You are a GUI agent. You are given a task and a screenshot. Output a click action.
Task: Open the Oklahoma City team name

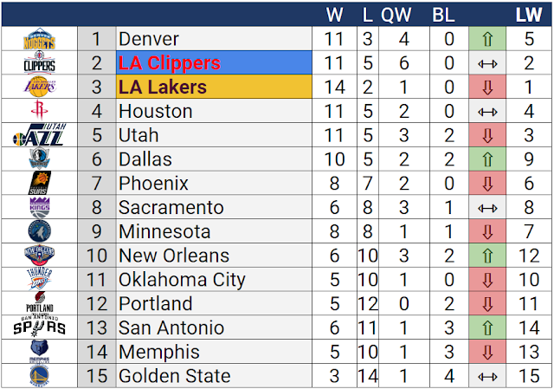tap(182, 280)
